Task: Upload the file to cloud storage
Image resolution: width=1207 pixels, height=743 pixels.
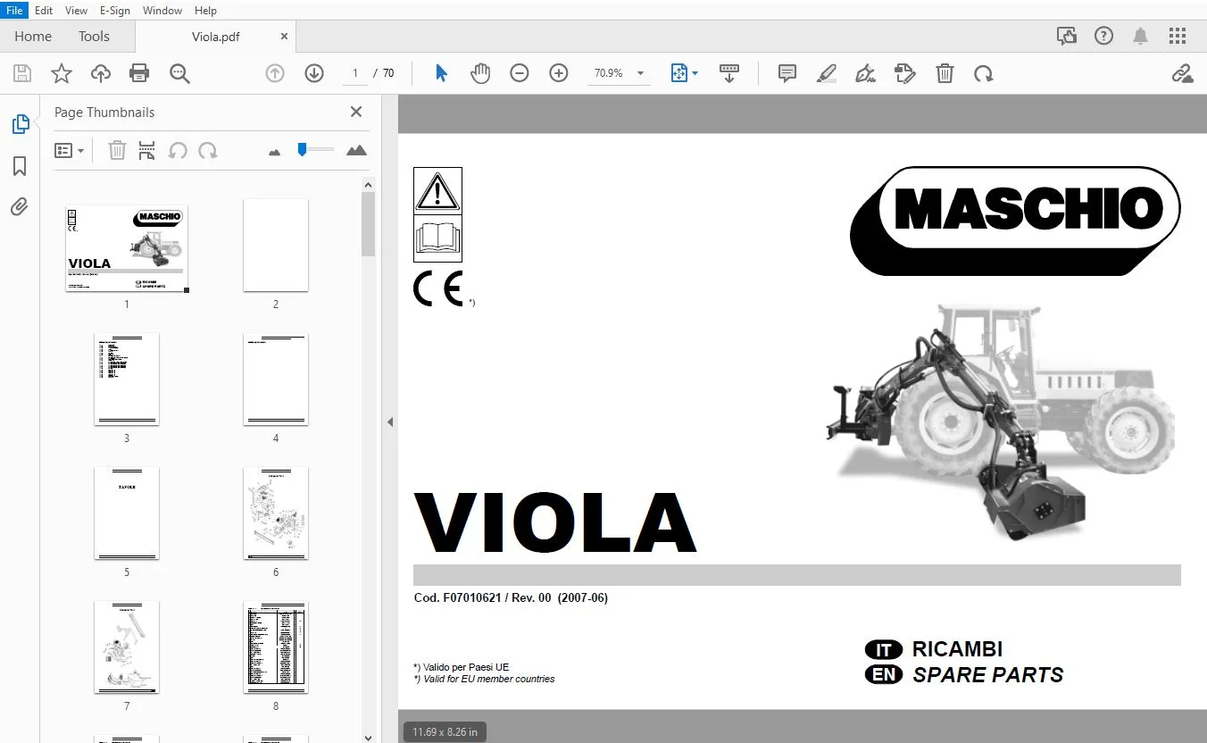Action: pyautogui.click(x=101, y=74)
